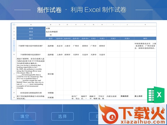Click the 青藏高原 cell
167x125 pixels.
click(x=127, y=97)
